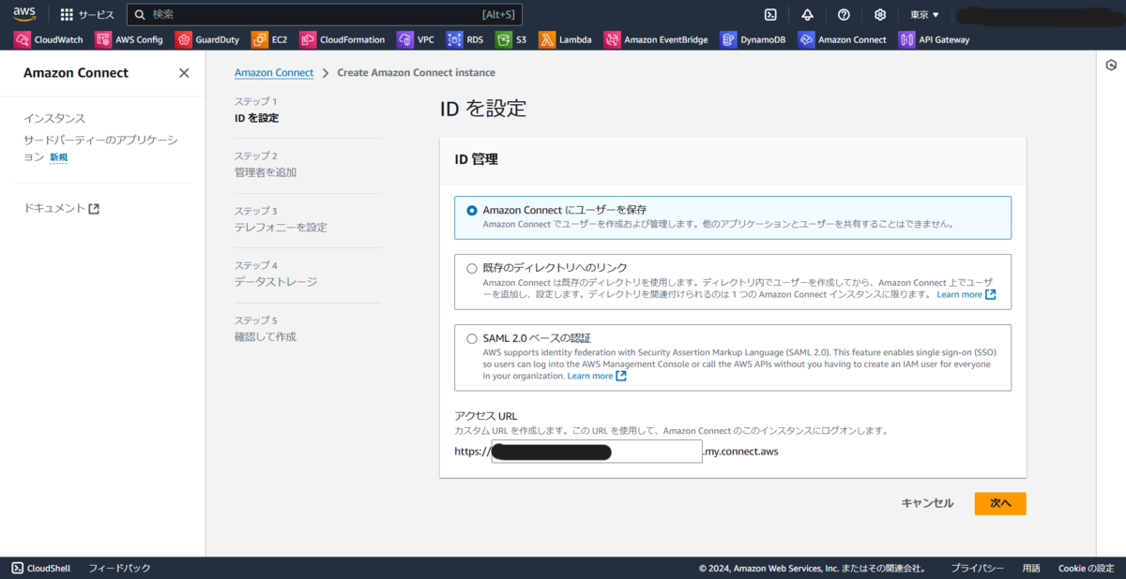Open ドキュメント link in side navigation

(54, 208)
